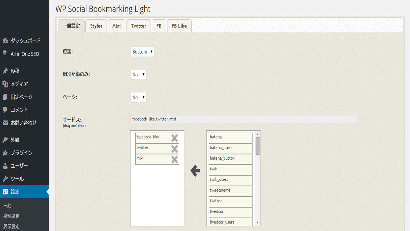This screenshot has width=410, height=231.
Task: Click the left arrow between service lists
Action: click(195, 171)
